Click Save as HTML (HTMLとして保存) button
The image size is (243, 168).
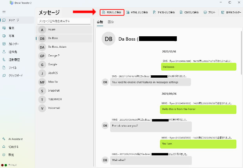pos(137,12)
